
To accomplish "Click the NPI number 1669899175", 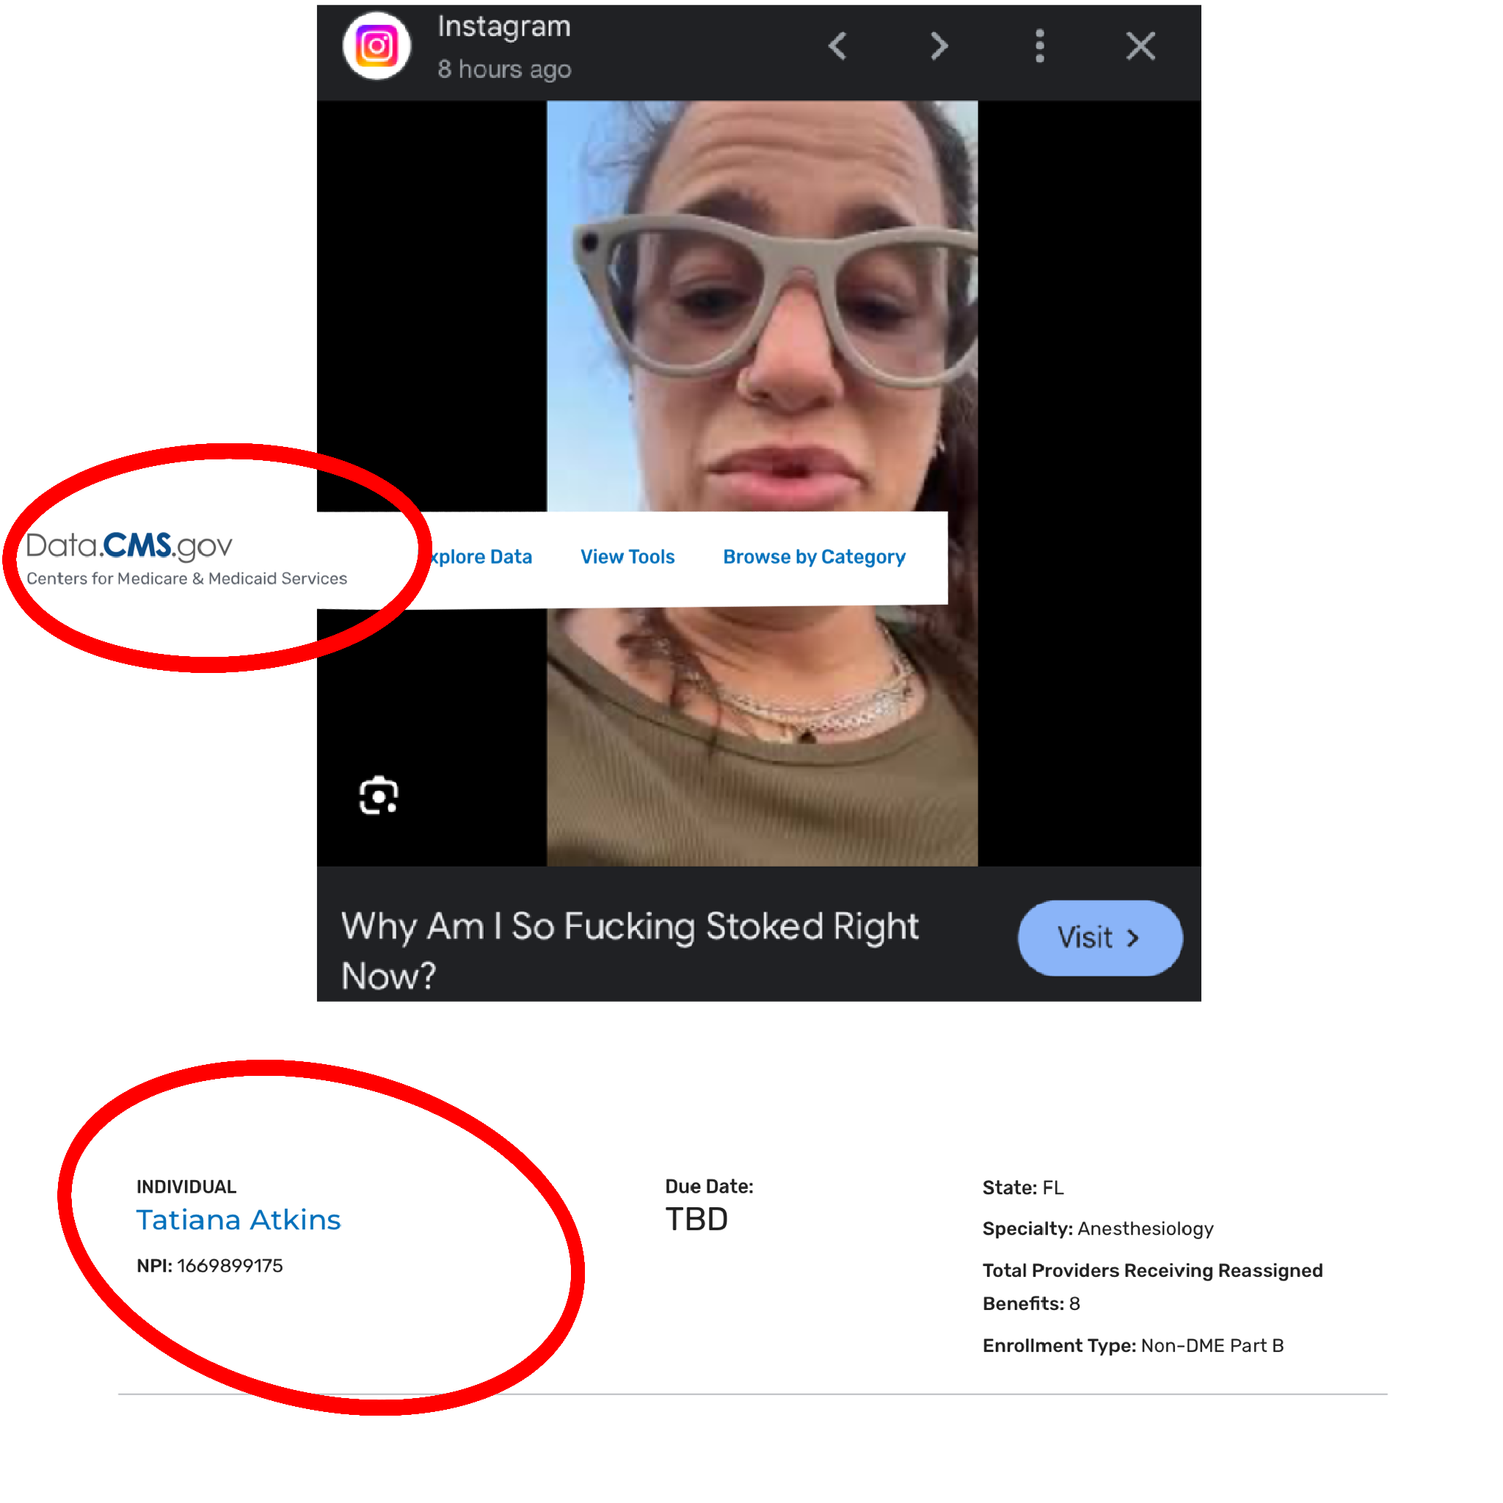I will pos(230,1266).
